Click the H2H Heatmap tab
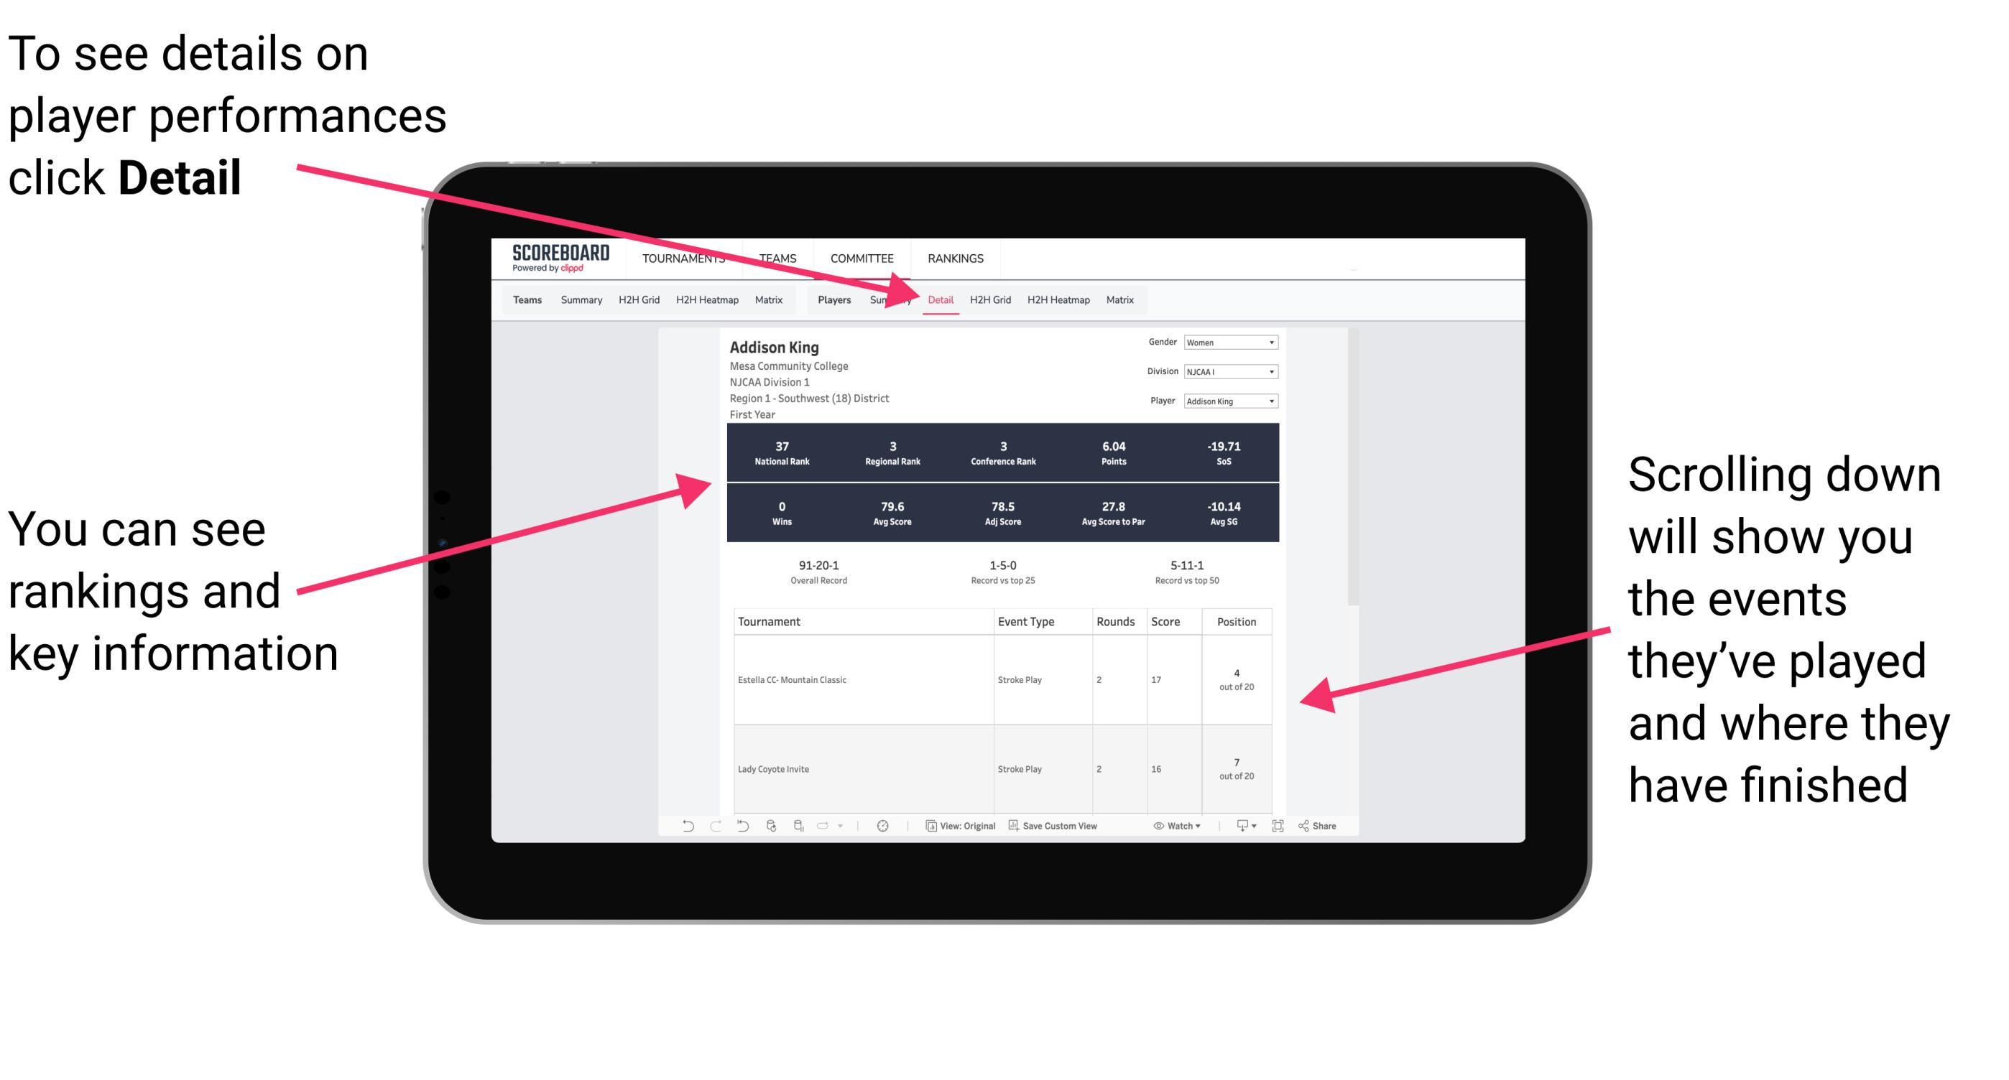 [1058, 299]
